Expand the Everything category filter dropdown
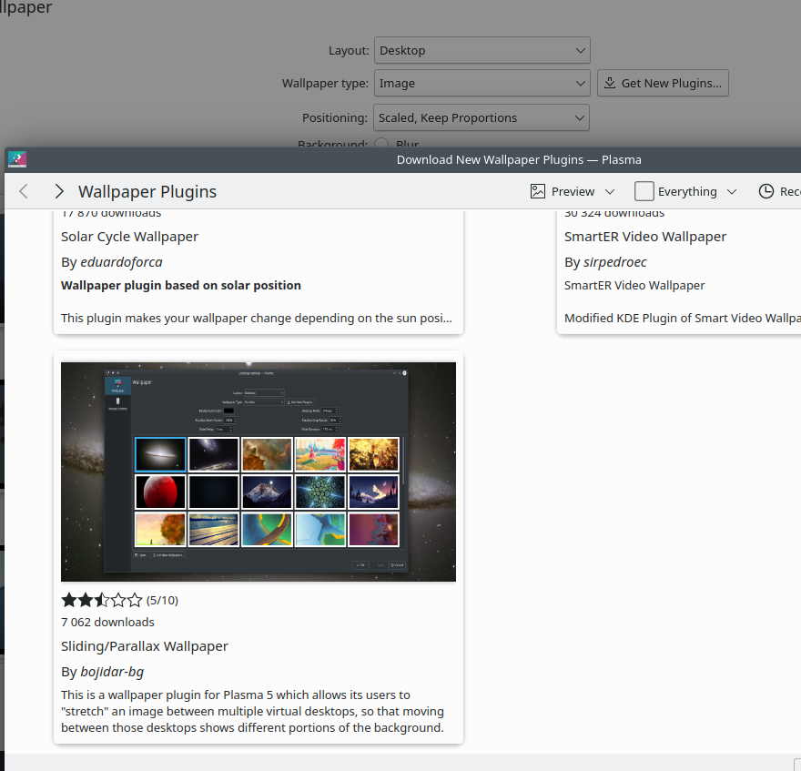Viewport: 801px width, 771px height. point(732,191)
